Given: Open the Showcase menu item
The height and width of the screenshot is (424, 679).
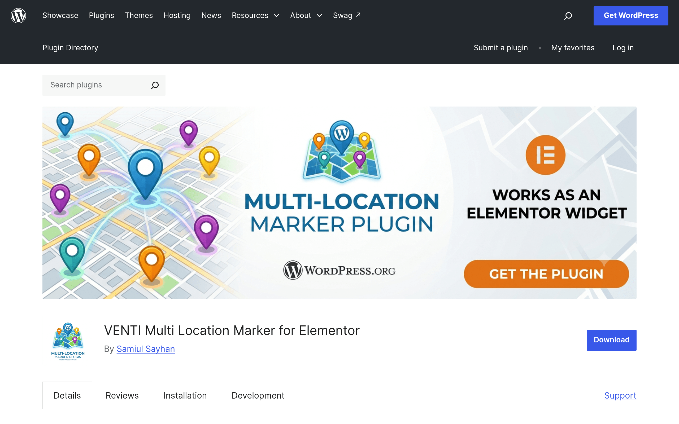Looking at the screenshot, I should (x=60, y=15).
